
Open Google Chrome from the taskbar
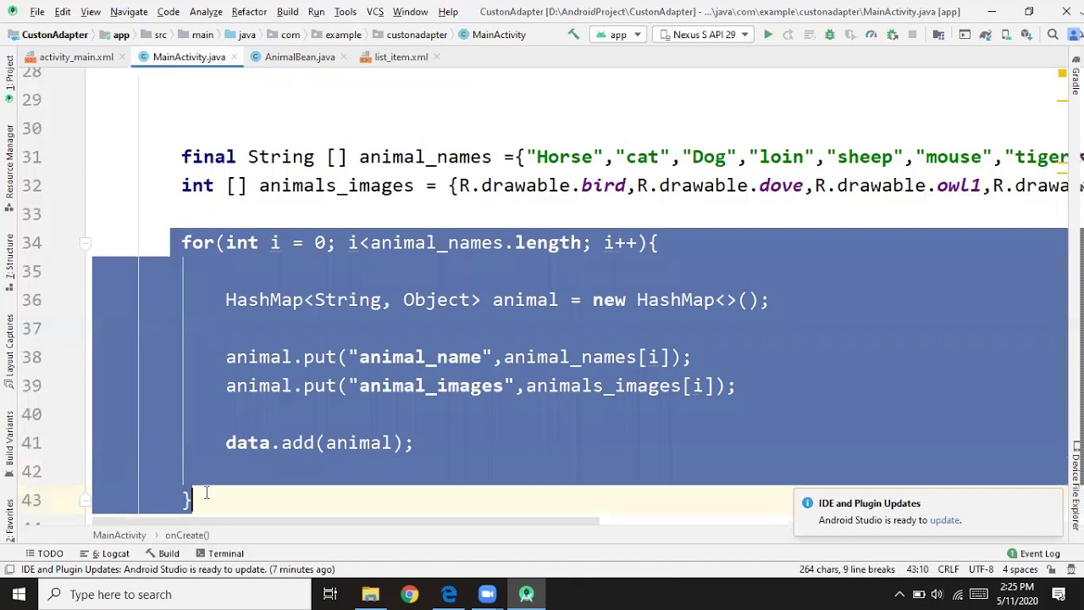409,595
